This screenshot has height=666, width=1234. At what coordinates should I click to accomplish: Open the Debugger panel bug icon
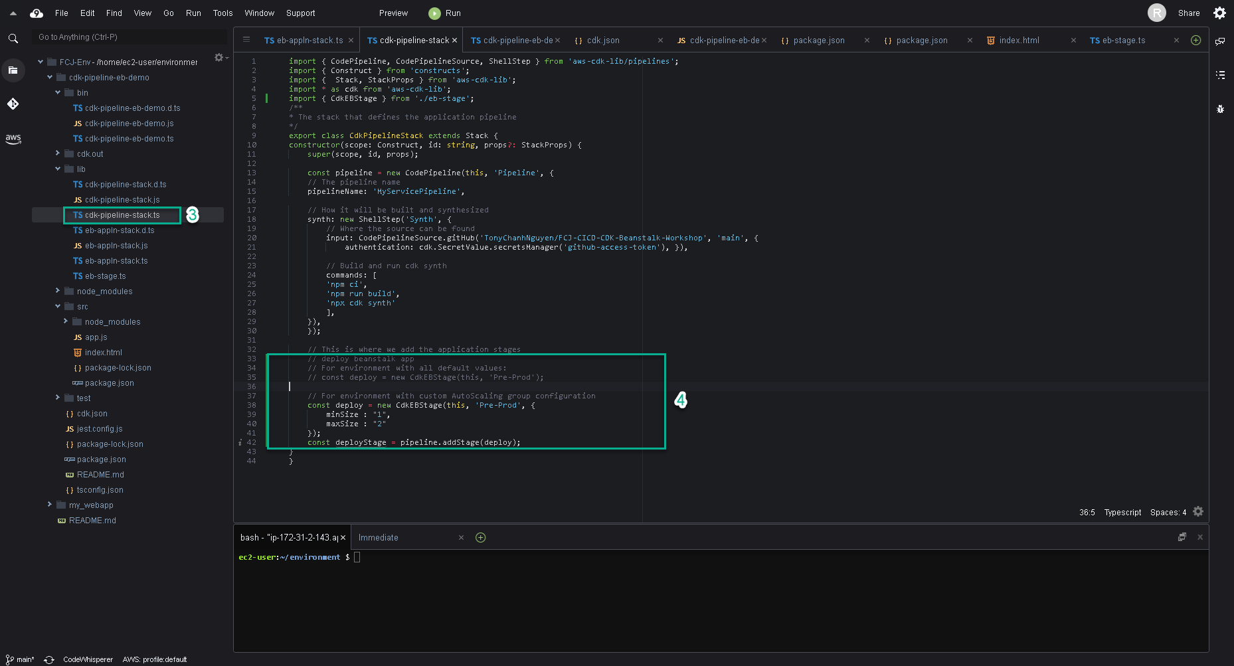(1220, 109)
